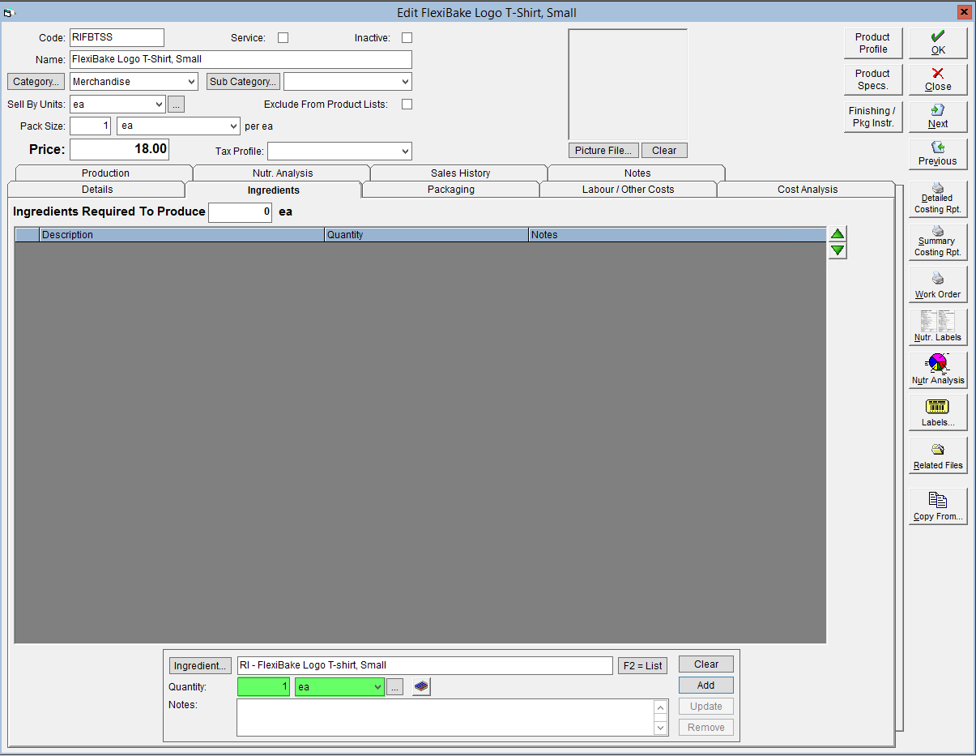Screen dimensions: 976x756
Task: Clear the ingredient entry fields
Action: [706, 664]
